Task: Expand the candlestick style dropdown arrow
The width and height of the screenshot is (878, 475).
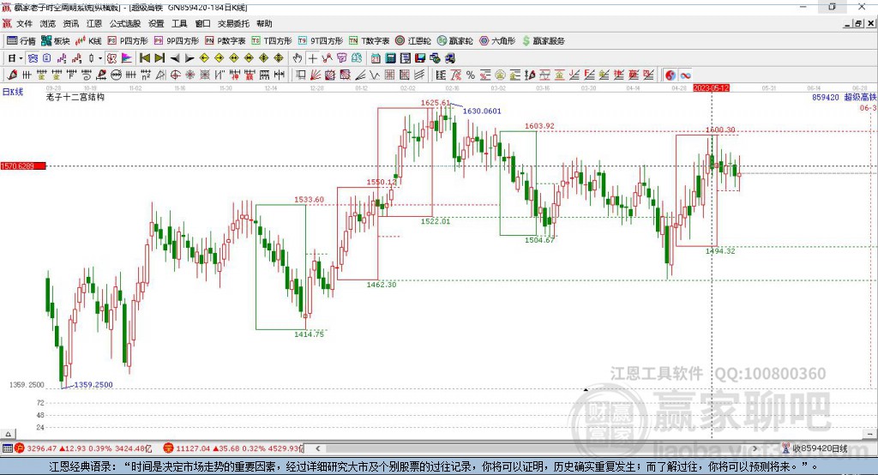Action: (x=100, y=58)
